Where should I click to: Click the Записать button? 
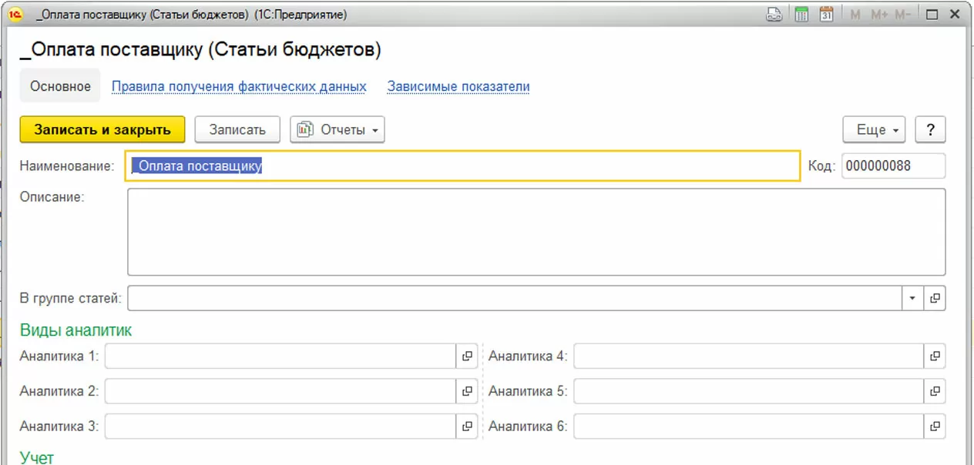click(237, 130)
